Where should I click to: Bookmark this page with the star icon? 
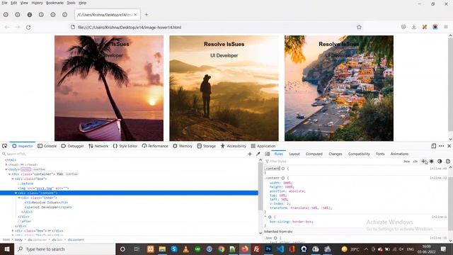[359, 27]
